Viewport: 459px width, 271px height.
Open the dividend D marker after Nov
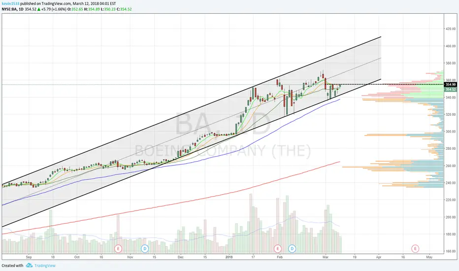point(145,249)
